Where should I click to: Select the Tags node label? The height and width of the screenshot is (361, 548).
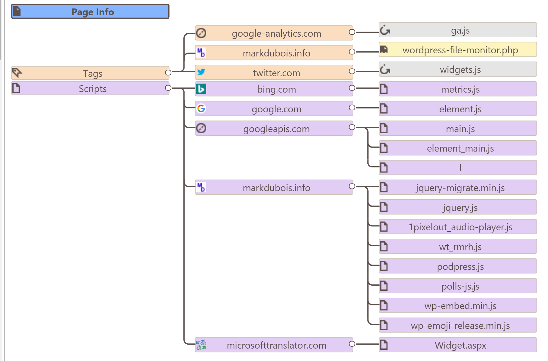[x=93, y=73]
